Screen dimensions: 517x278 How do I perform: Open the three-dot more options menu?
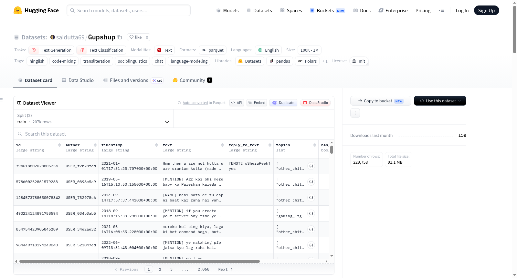click(355, 113)
